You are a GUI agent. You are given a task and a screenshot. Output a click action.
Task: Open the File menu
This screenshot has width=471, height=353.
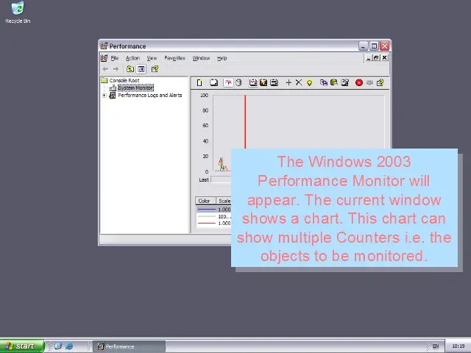115,58
